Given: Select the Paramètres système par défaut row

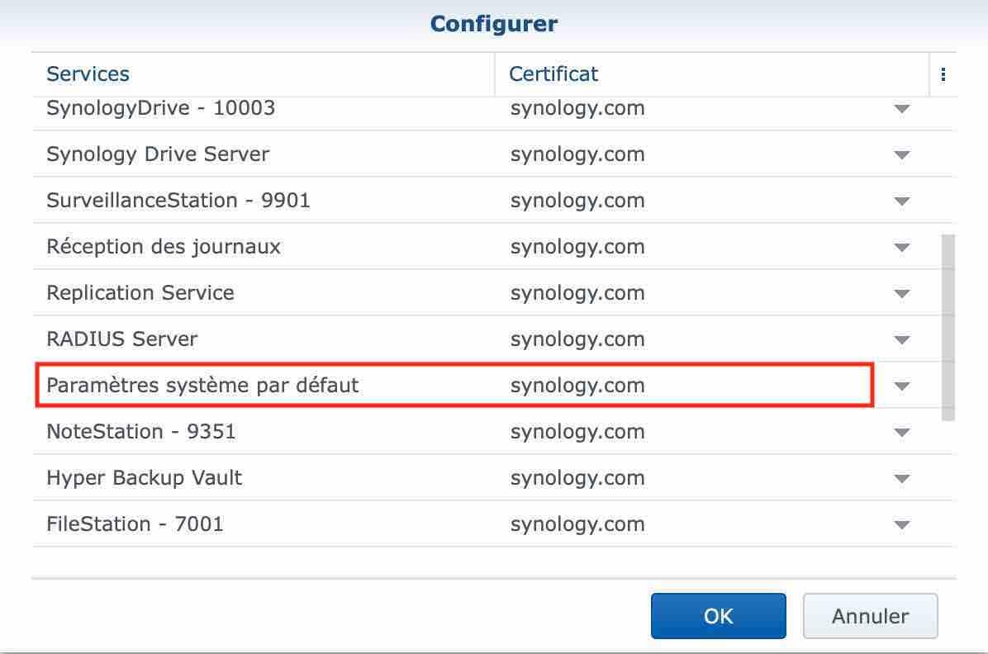Looking at the screenshot, I should tap(202, 386).
